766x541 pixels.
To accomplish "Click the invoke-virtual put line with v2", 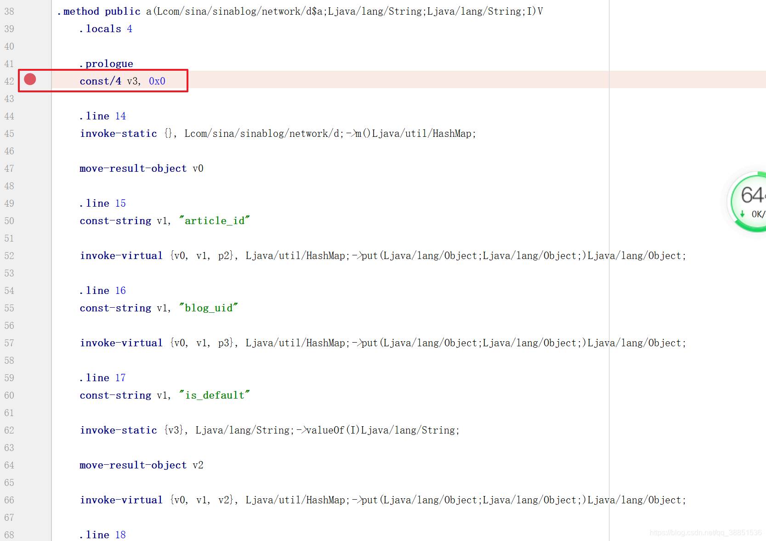I will [383, 500].
